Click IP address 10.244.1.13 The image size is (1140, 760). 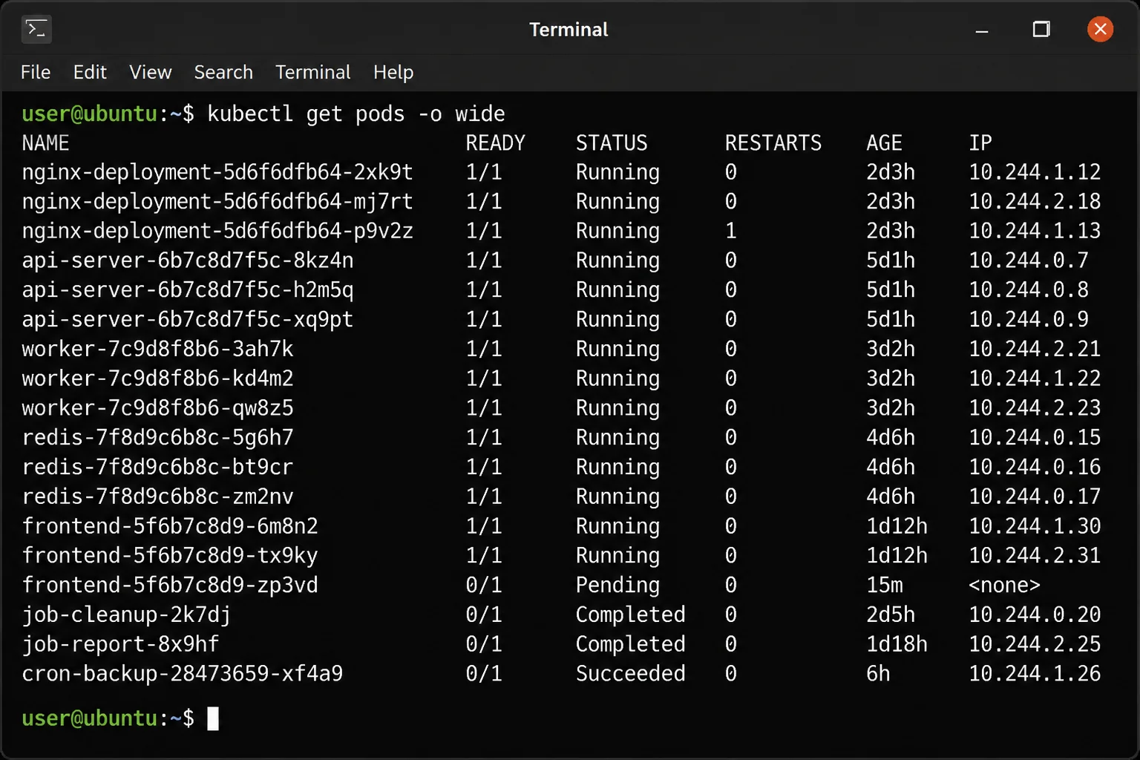point(1035,231)
